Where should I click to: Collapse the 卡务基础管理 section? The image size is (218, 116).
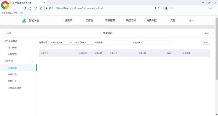[x=32, y=41]
